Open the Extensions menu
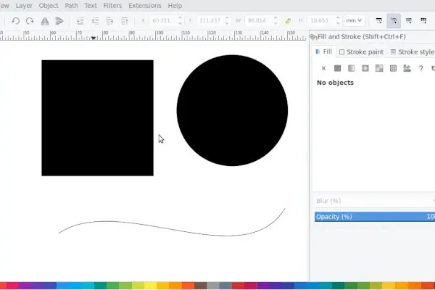 coord(145,5)
